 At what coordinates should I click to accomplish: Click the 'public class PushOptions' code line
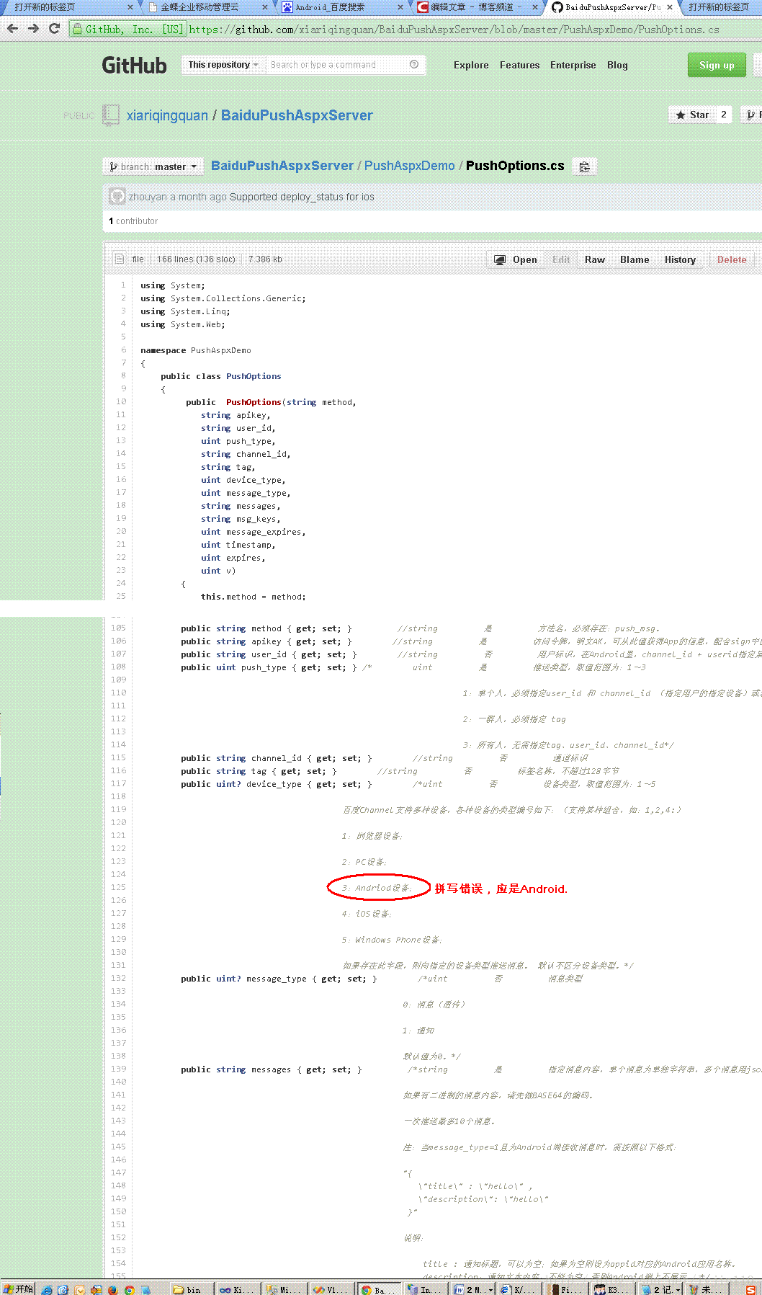[220, 376]
